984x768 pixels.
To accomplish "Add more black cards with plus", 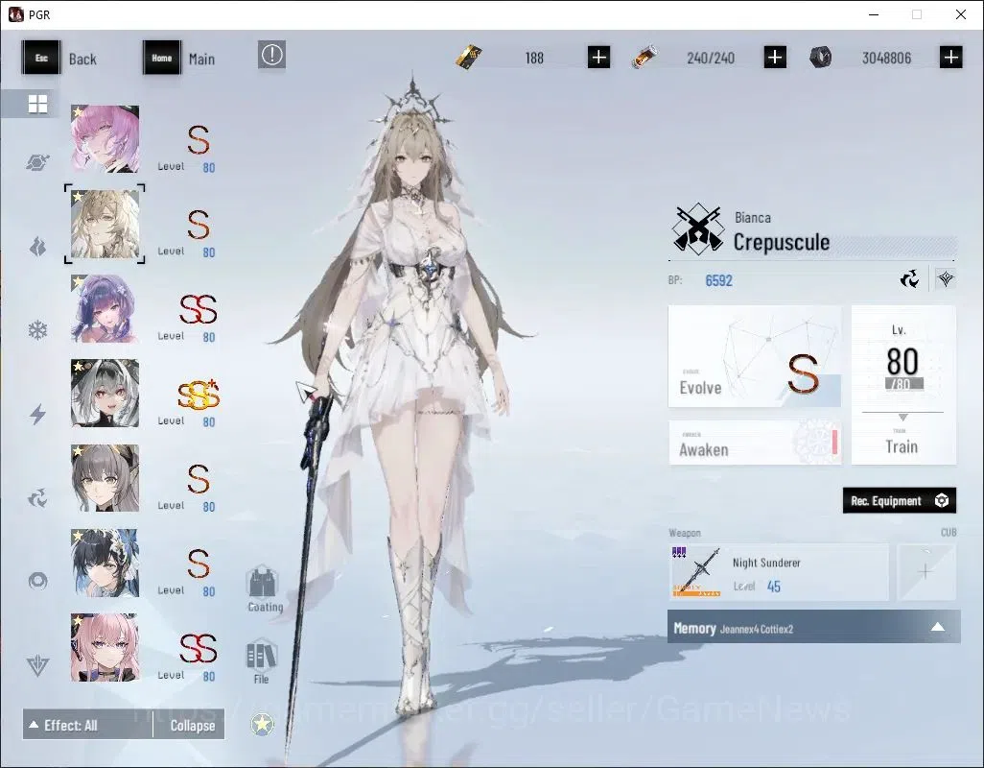I will [x=598, y=58].
